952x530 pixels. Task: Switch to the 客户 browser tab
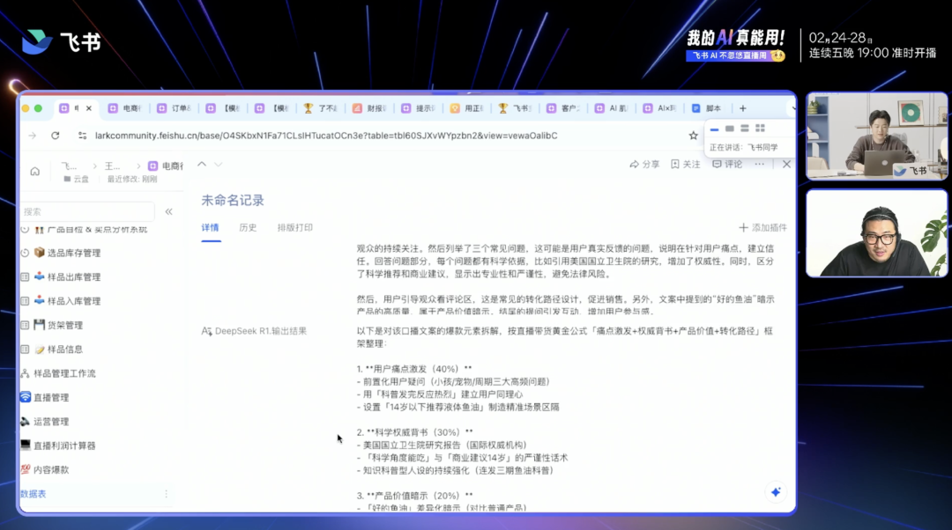coord(564,108)
